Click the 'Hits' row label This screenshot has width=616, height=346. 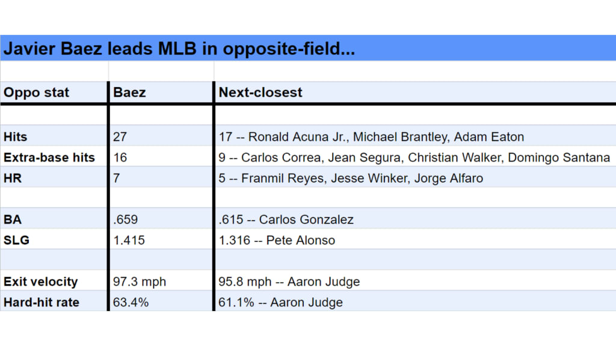(54, 136)
